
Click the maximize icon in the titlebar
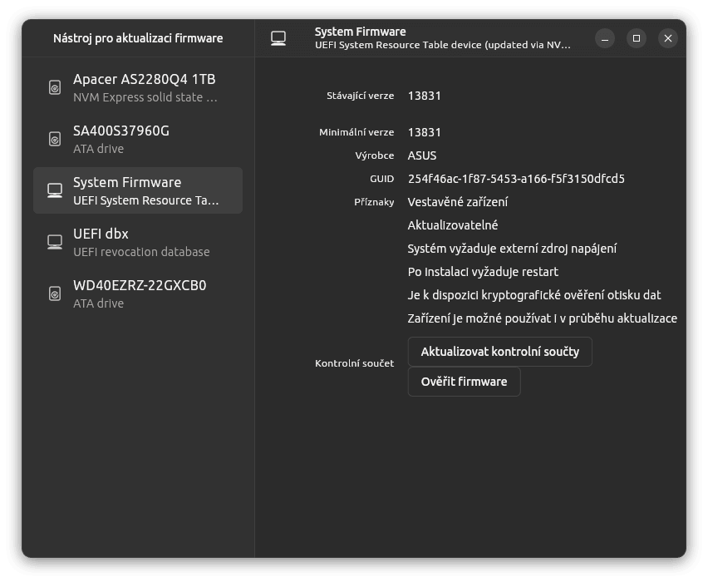point(636,37)
